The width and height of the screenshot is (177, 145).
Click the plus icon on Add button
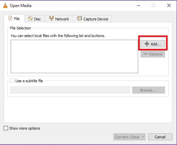[x=147, y=44]
